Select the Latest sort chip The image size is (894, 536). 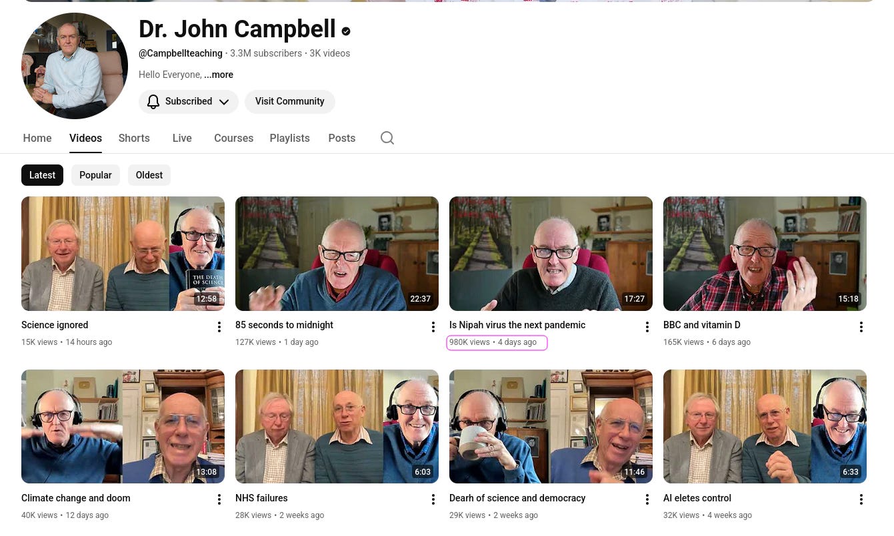tap(42, 175)
